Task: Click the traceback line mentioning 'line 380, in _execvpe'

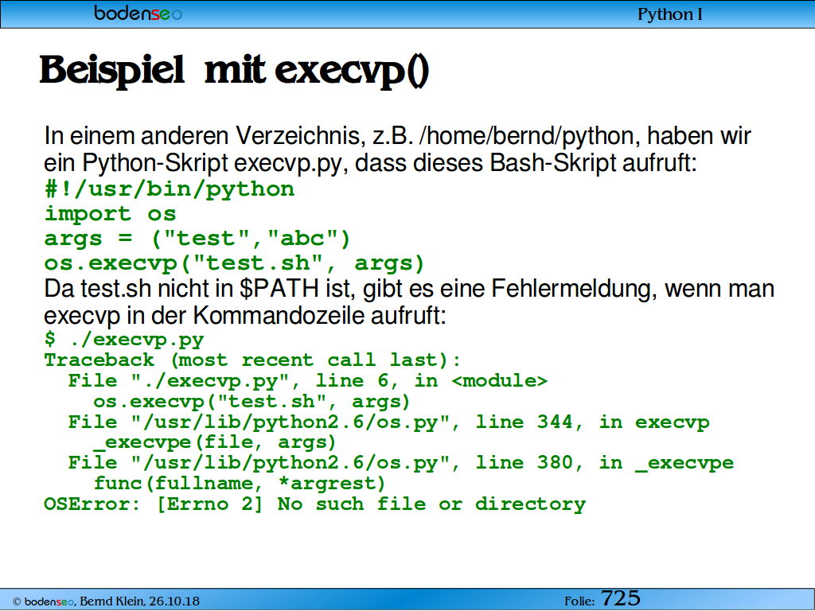Action: (401, 462)
